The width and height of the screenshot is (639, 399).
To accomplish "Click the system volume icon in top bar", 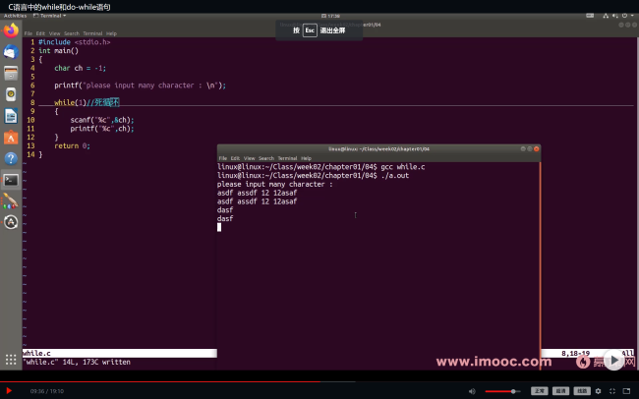I will pyautogui.click(x=615, y=16).
